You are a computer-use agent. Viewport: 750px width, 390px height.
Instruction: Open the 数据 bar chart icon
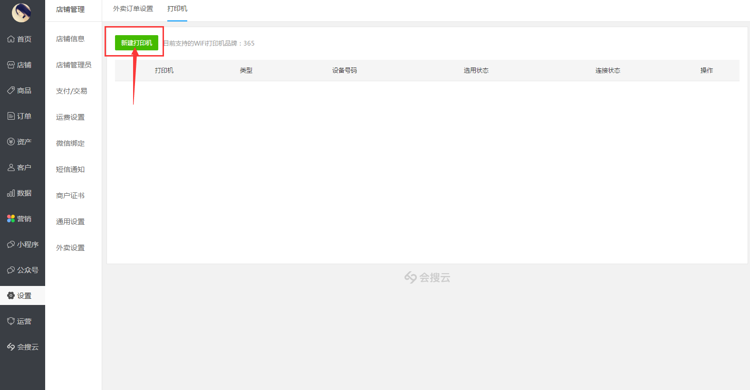click(x=11, y=193)
